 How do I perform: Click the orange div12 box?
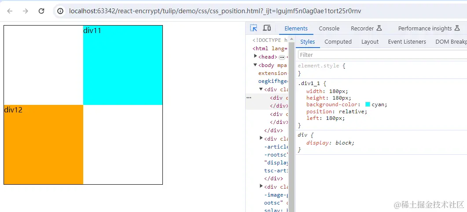coord(44,145)
